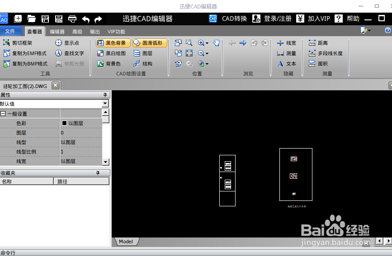
Task: Click the 35° rotate view icon
Action: point(178,64)
